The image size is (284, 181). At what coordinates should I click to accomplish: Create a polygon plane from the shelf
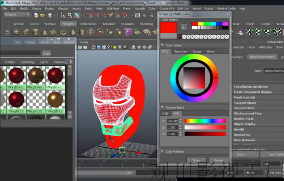point(53,32)
